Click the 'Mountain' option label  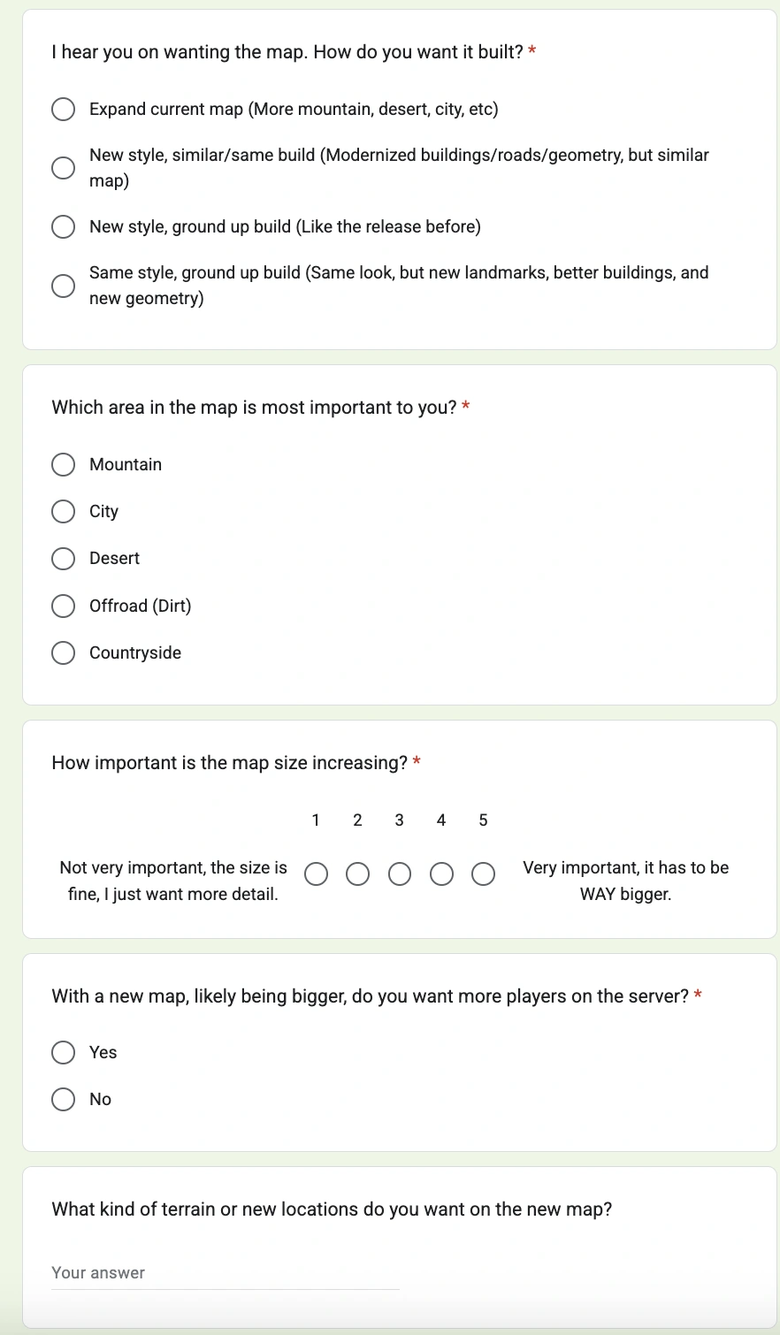[x=126, y=465]
